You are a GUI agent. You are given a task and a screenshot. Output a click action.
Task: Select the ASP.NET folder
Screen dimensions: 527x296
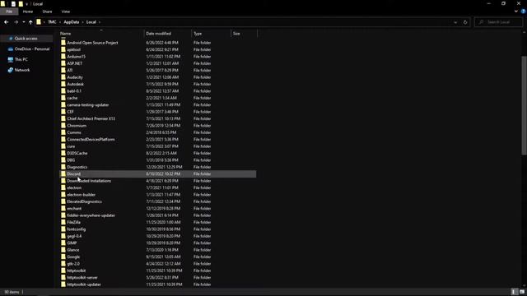click(x=75, y=63)
